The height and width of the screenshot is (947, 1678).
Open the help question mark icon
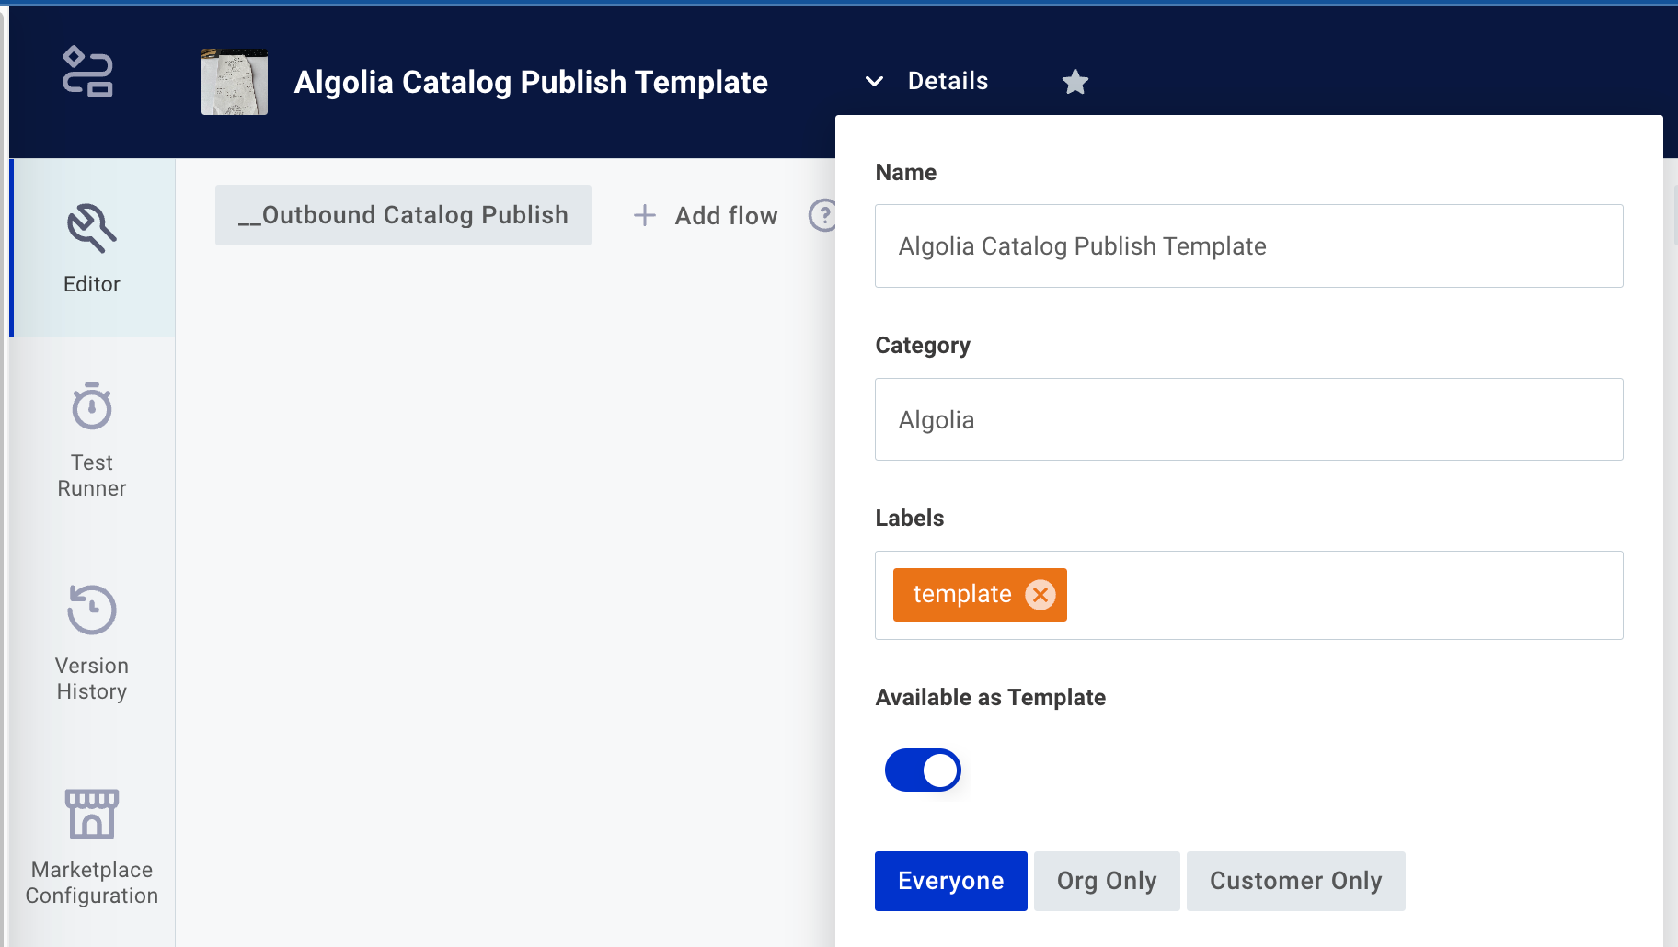(823, 215)
